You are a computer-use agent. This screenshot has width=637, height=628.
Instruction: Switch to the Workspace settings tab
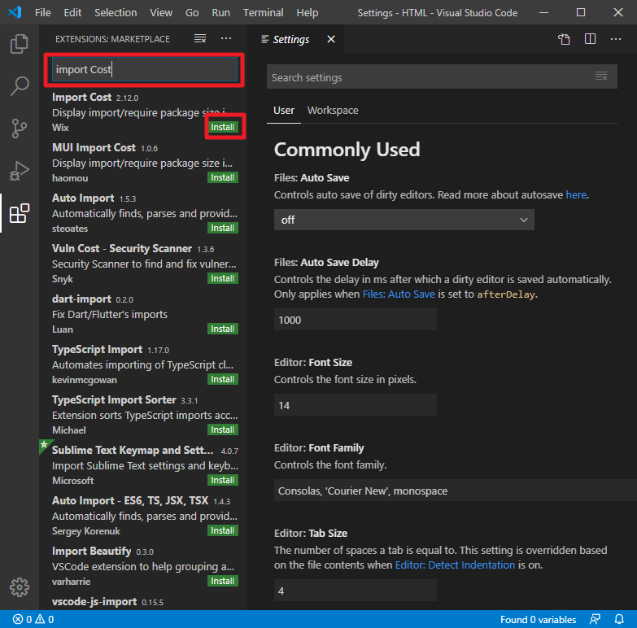333,111
